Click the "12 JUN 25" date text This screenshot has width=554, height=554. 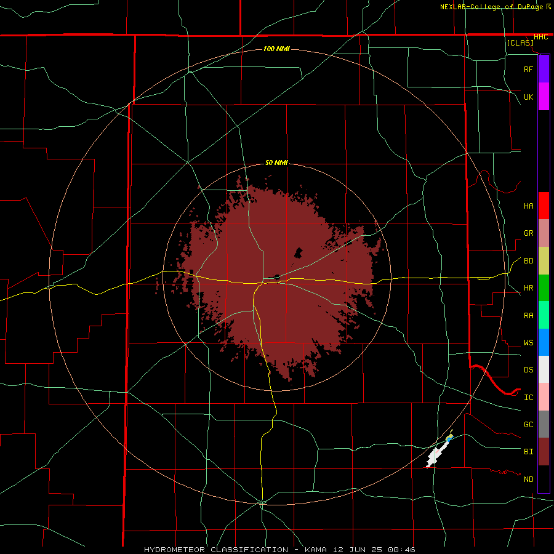[358, 550]
